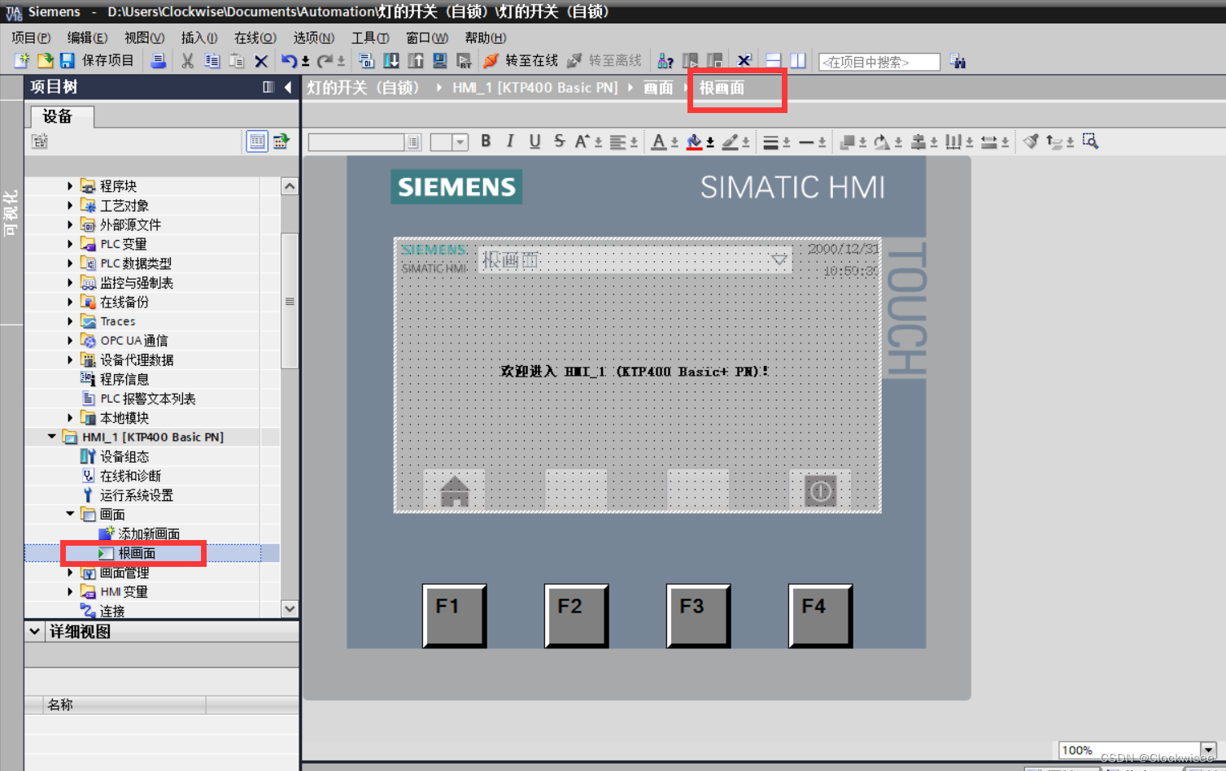The width and height of the screenshot is (1226, 771).
Task: Choose the fill color bucket swatch
Action: point(694,142)
